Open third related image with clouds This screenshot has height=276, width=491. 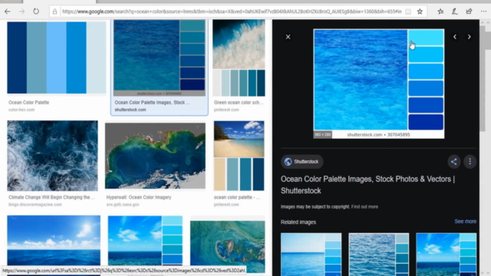pyautogui.click(x=447, y=254)
